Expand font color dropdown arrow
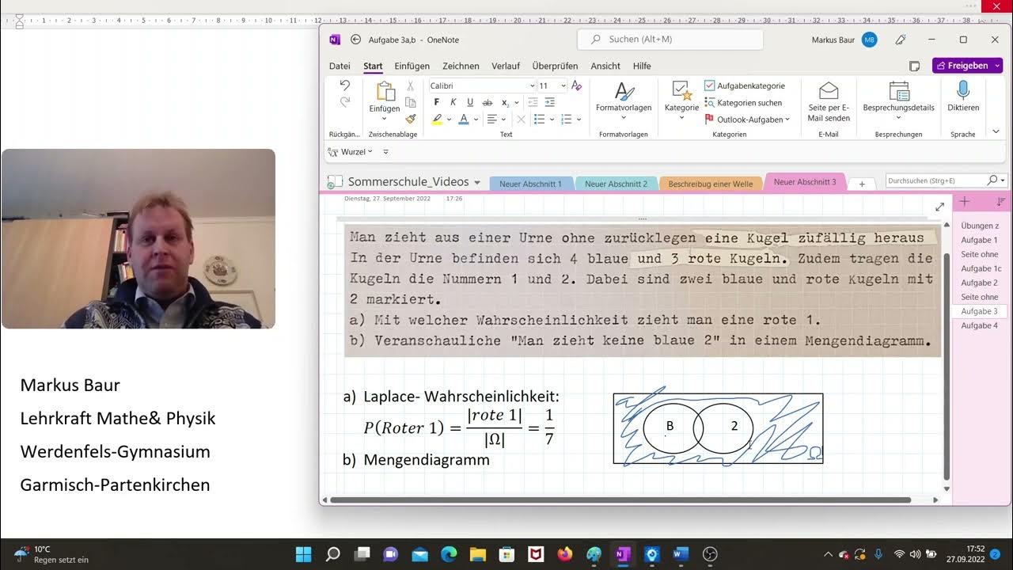The width and height of the screenshot is (1013, 570). 476,120
